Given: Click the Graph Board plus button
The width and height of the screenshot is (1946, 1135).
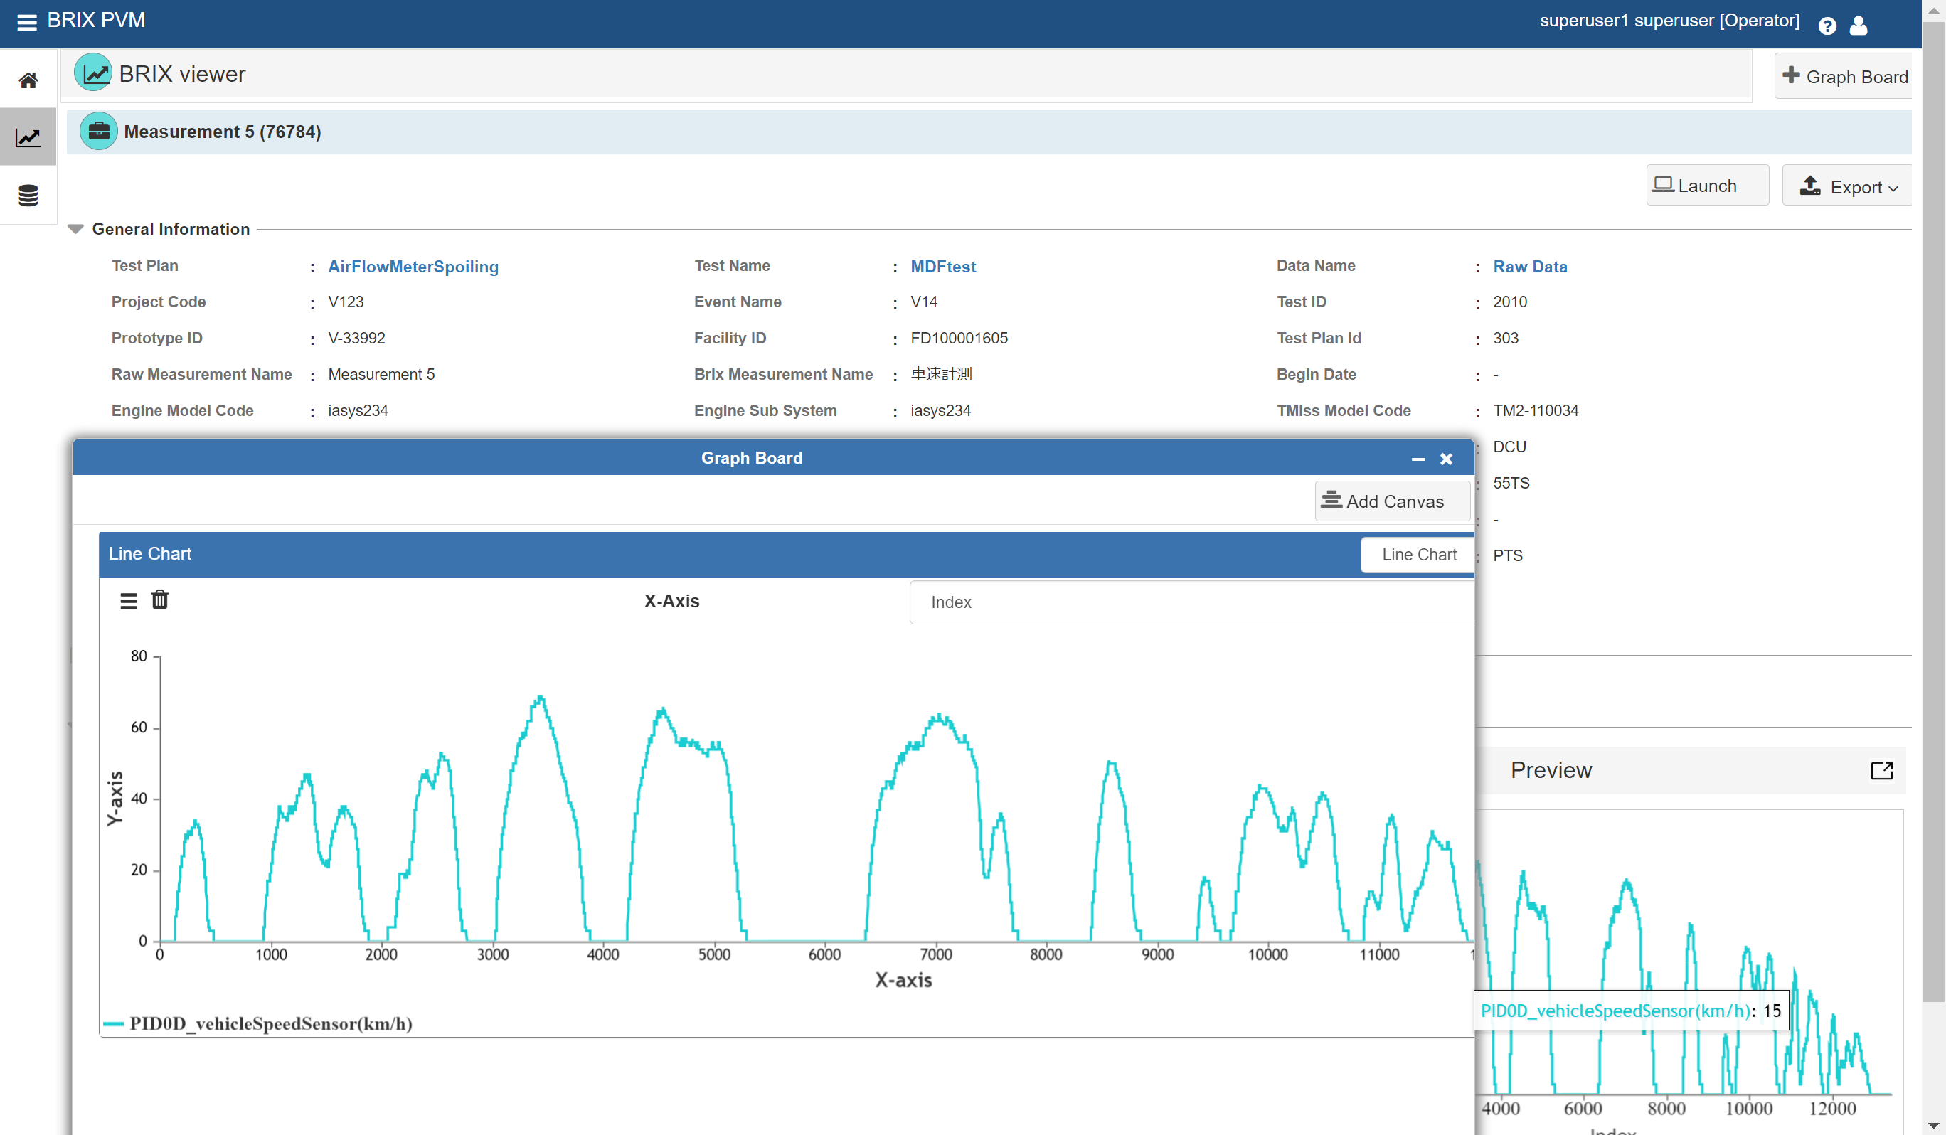Looking at the screenshot, I should (x=1844, y=75).
